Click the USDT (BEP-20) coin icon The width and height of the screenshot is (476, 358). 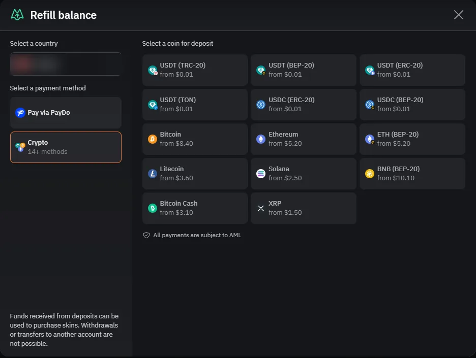[261, 70]
